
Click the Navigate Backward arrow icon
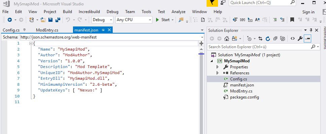(10, 20)
